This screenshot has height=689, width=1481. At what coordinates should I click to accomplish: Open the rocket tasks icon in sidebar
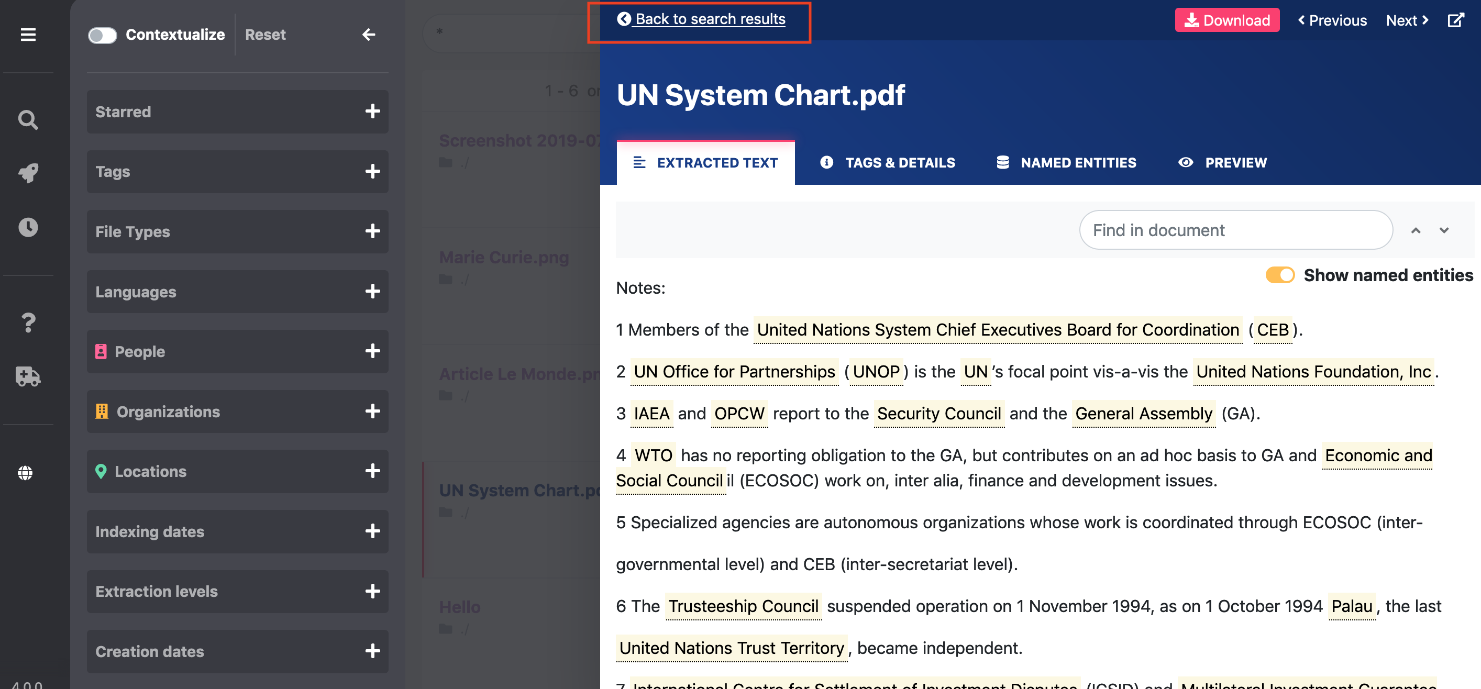[x=28, y=173]
